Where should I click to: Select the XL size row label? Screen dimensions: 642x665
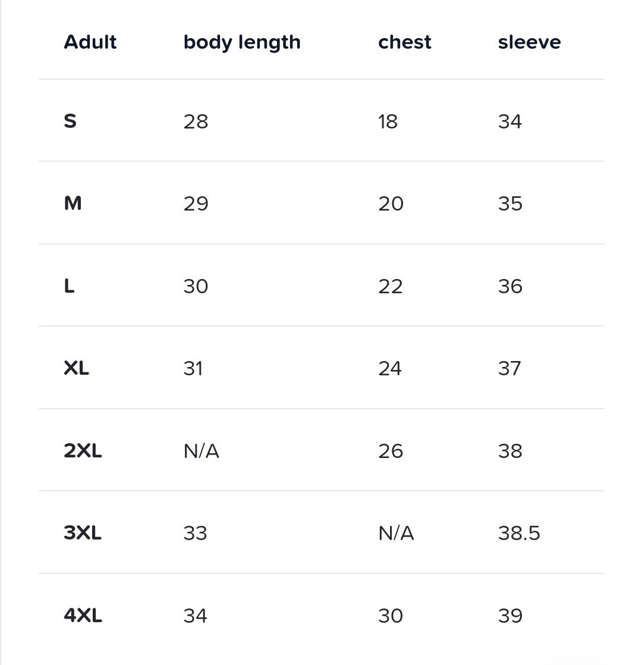[77, 368]
